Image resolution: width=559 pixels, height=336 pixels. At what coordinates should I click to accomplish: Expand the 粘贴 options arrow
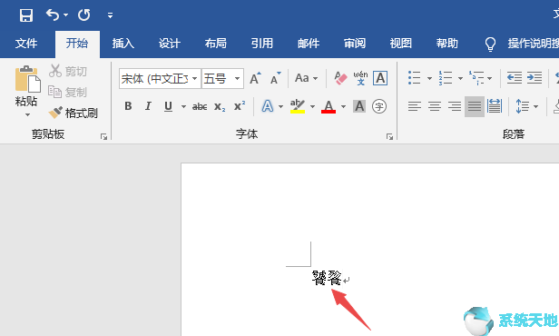pyautogui.click(x=27, y=114)
